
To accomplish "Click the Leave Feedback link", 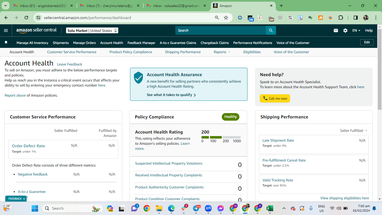I will [x=70, y=64].
